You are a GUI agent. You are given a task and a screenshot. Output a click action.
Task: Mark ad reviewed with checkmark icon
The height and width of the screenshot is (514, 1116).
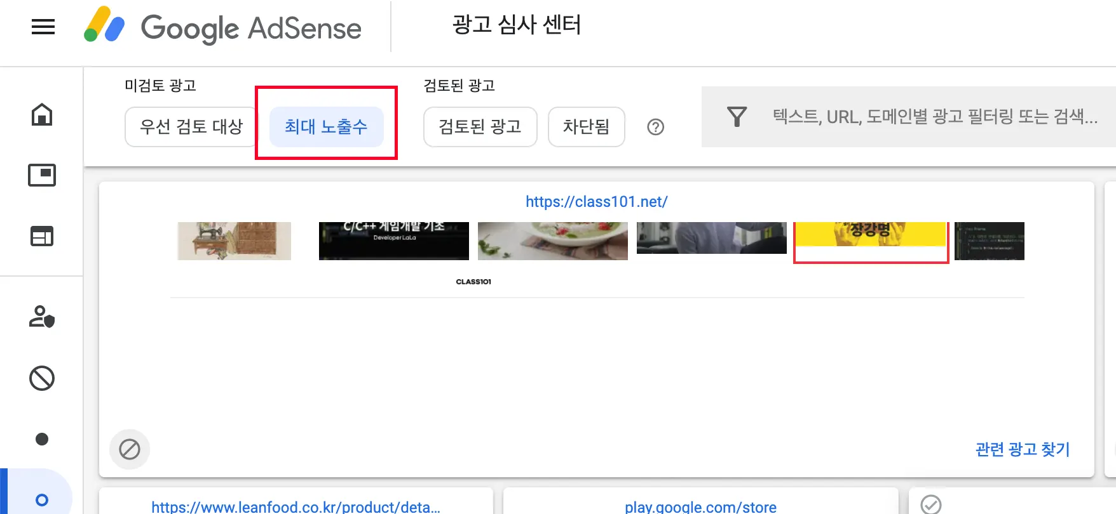click(x=931, y=504)
